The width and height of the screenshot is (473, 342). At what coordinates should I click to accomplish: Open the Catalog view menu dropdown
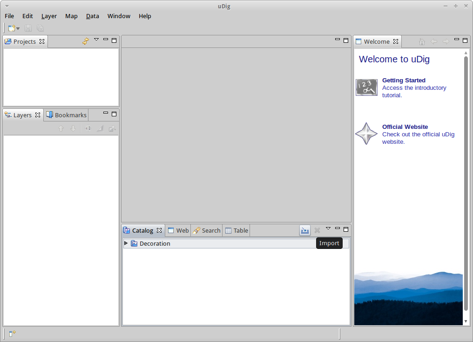click(328, 228)
